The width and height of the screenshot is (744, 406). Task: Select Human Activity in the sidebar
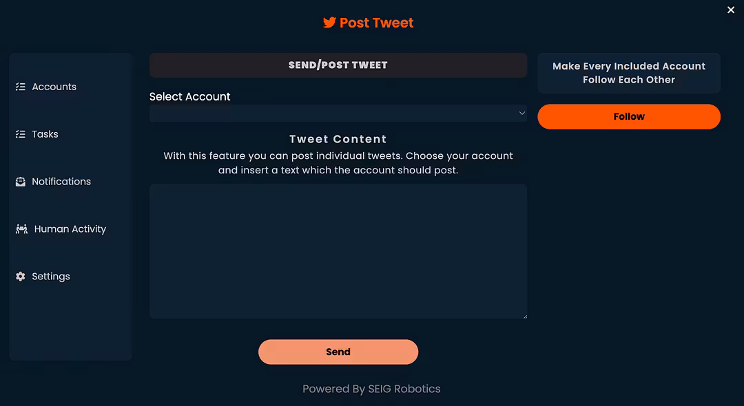tap(70, 229)
